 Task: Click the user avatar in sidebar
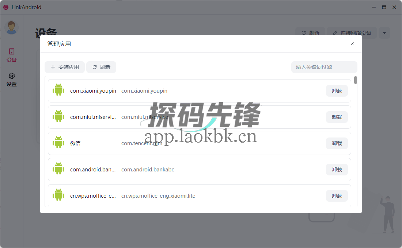(11, 27)
